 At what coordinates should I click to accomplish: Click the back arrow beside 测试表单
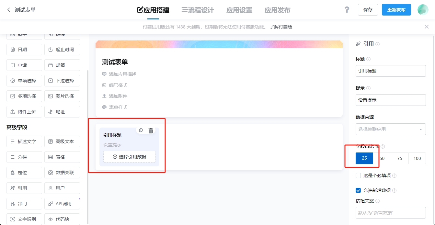[9, 10]
